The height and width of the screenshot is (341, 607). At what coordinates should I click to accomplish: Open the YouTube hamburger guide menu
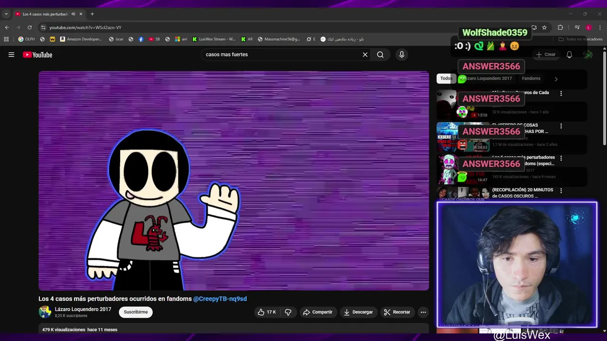point(11,55)
